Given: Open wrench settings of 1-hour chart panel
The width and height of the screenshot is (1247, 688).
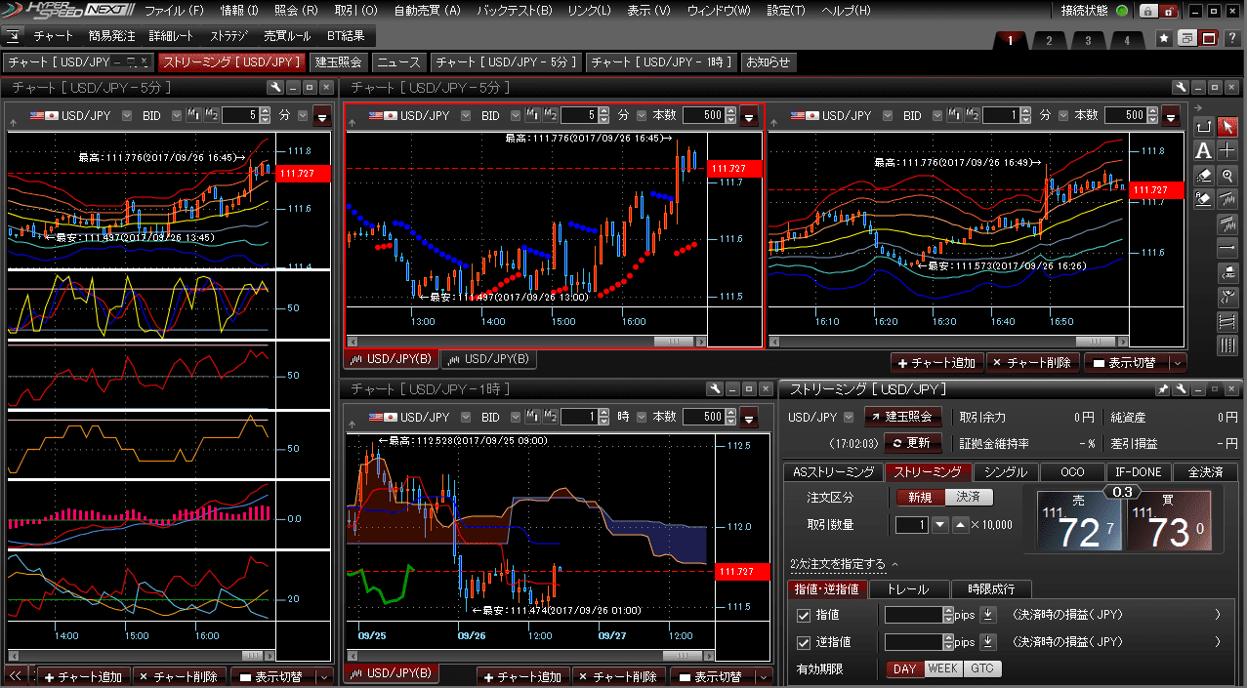Looking at the screenshot, I should [714, 389].
